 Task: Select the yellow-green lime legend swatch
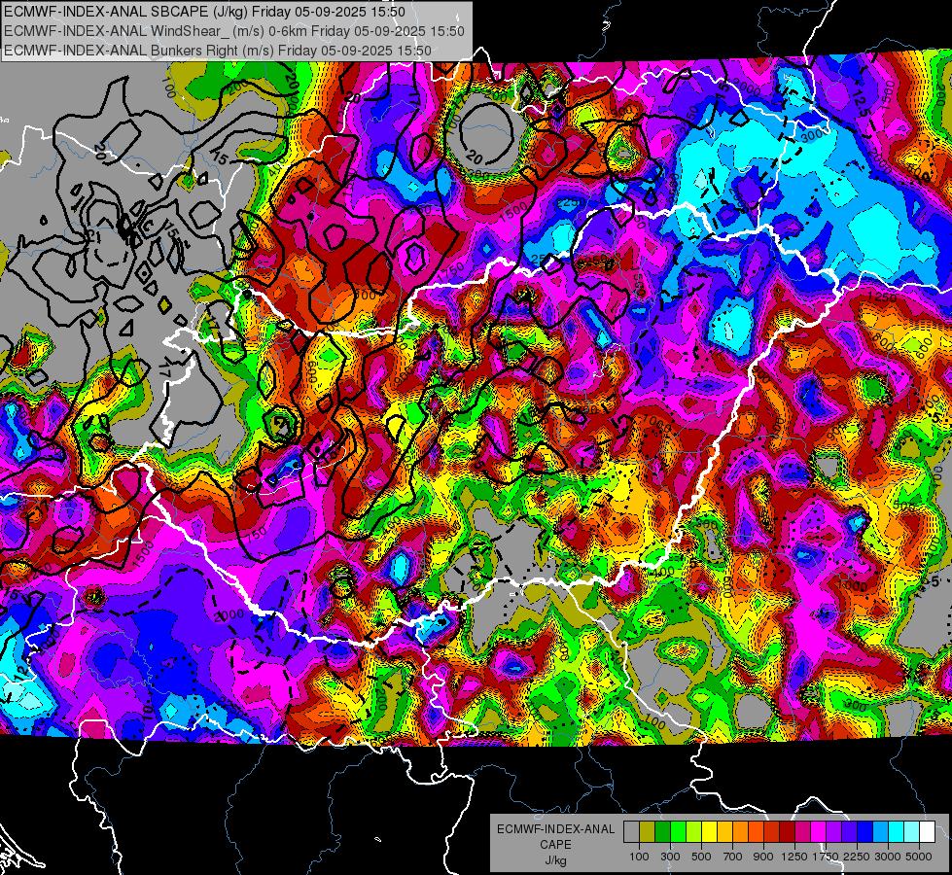694,832
